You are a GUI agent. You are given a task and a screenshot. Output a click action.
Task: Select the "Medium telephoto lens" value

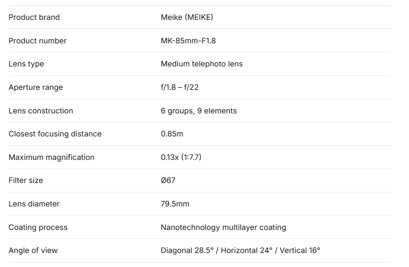click(202, 64)
